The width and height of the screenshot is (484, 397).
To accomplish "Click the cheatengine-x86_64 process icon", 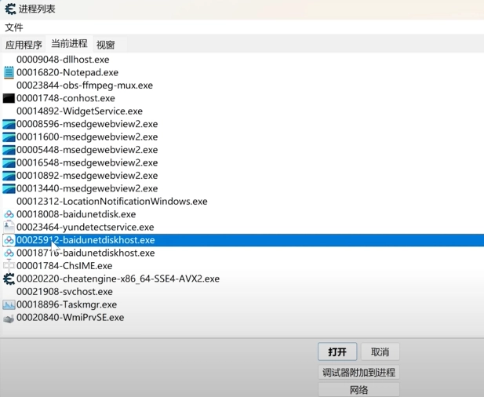I will coord(9,279).
